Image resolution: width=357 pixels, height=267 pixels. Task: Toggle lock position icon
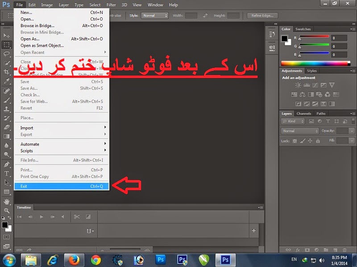pyautogui.click(x=310, y=141)
